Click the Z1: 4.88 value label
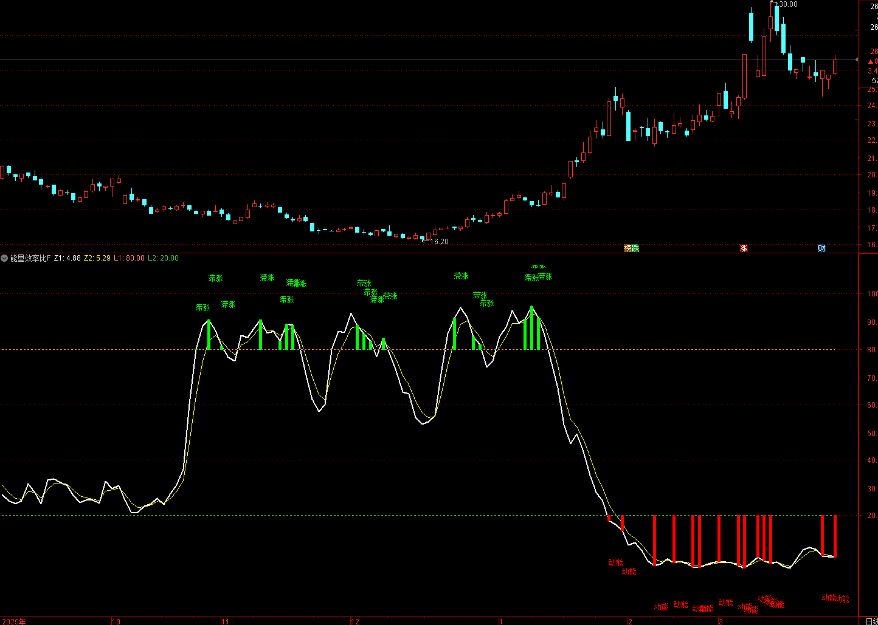 pyautogui.click(x=67, y=258)
